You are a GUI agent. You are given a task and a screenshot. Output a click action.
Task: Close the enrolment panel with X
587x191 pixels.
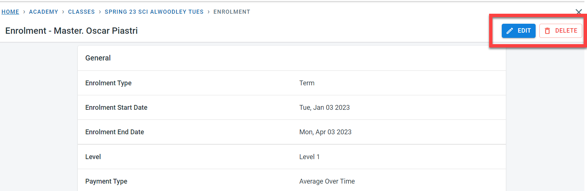pyautogui.click(x=578, y=12)
